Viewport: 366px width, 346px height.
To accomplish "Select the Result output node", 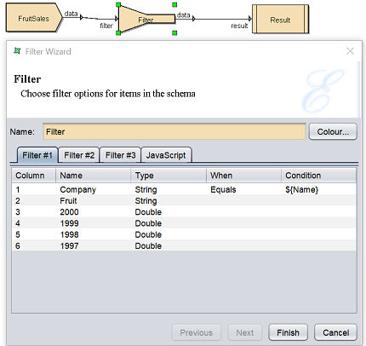I will (x=280, y=20).
